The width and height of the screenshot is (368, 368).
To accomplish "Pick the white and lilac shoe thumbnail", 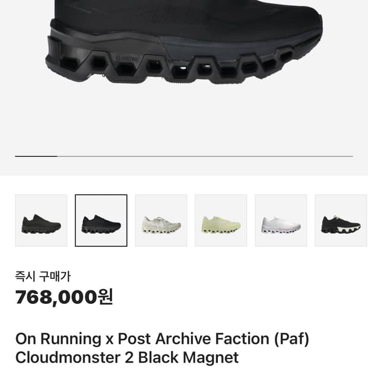I will click(281, 220).
